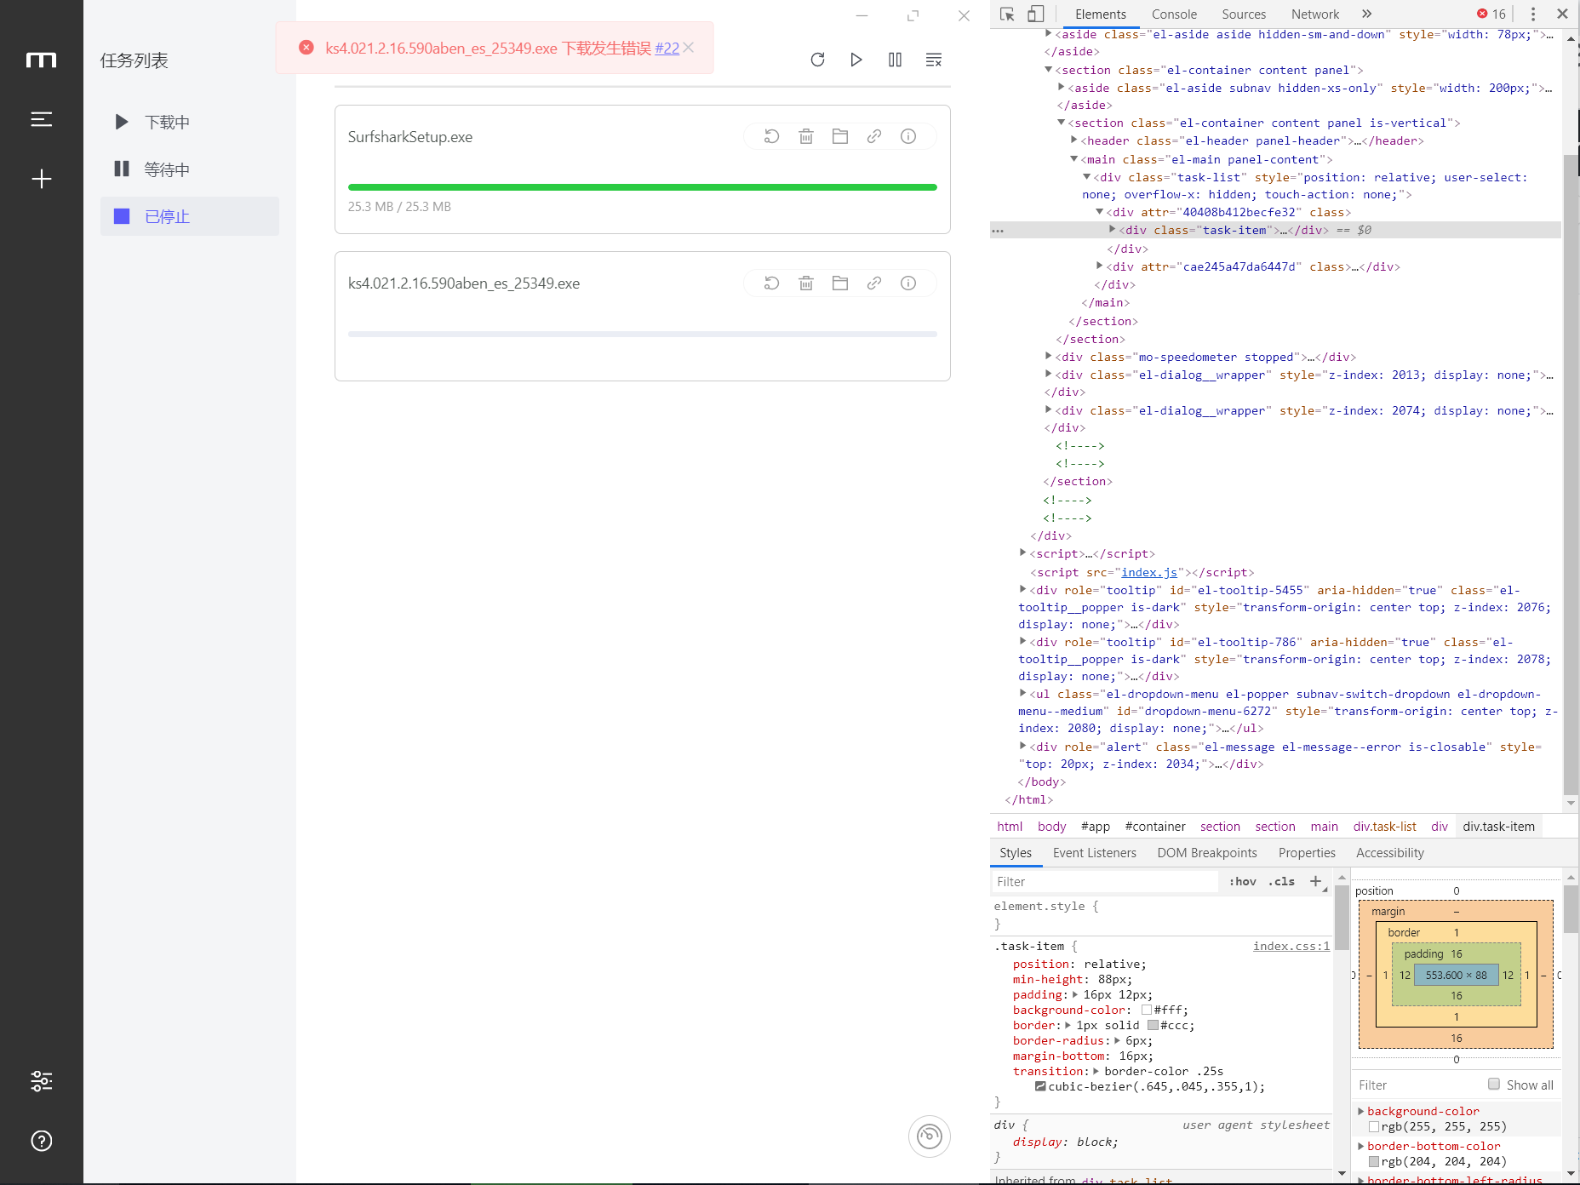Open the #22 link in the error message
This screenshot has width=1580, height=1185.
[x=667, y=49]
